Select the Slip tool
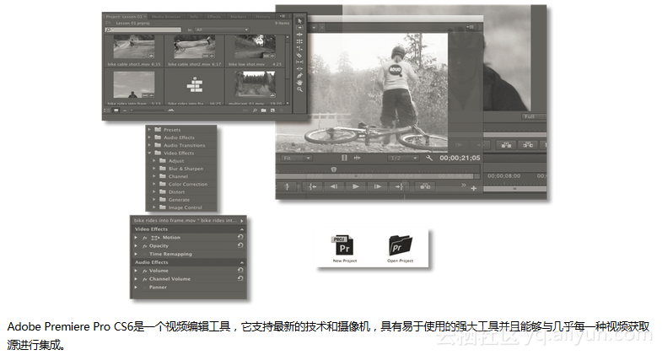This screenshot has width=662, height=355. click(x=299, y=62)
